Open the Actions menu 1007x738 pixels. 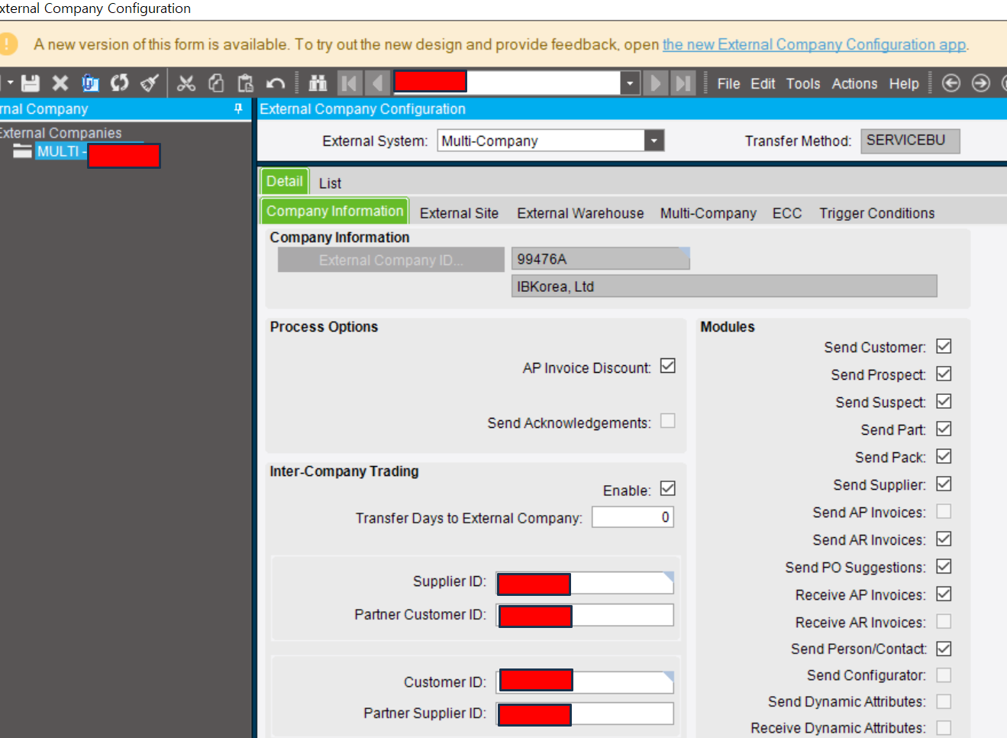point(854,83)
